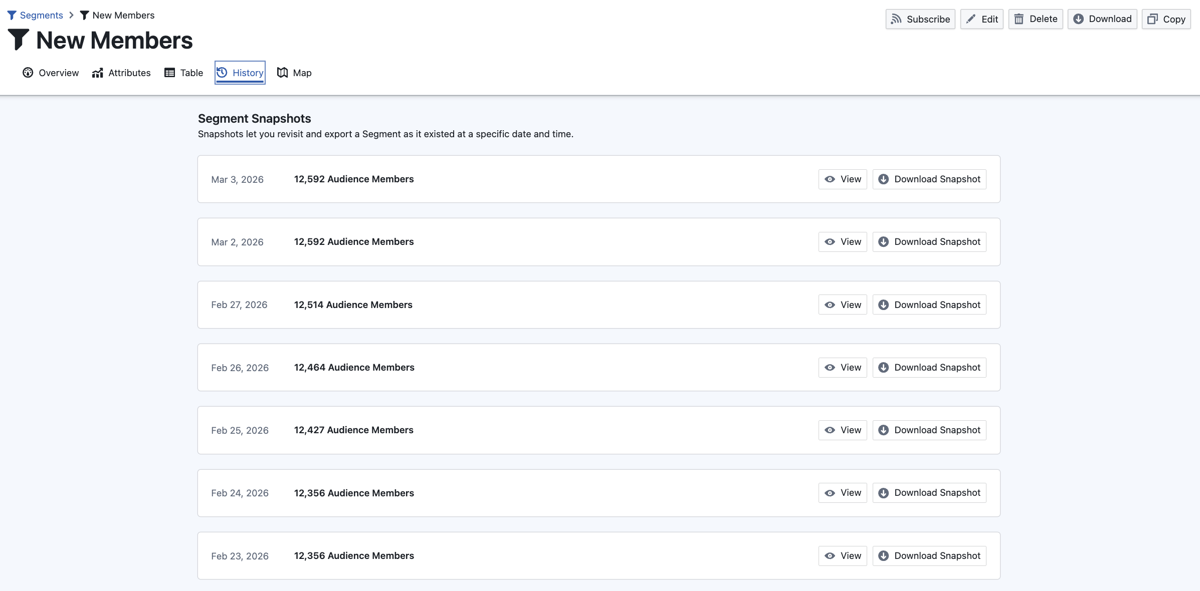Click download icon for Mar 3 snapshot
The height and width of the screenshot is (591, 1200).
(x=884, y=179)
